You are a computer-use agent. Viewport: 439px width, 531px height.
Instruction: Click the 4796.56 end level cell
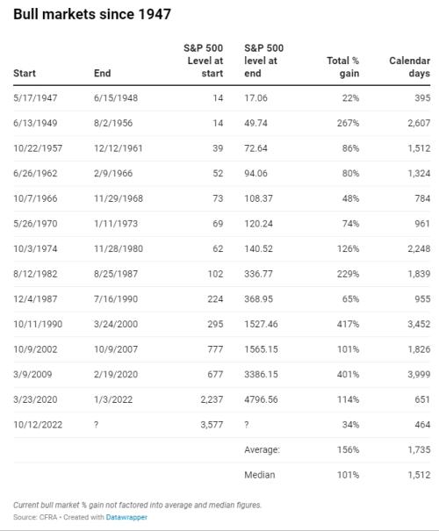click(261, 399)
